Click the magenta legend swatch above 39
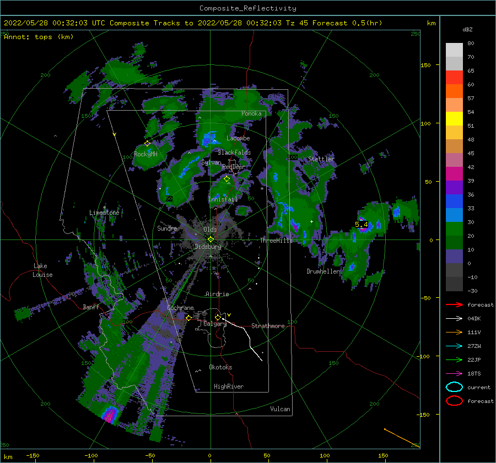Screen dimensions: 496x463 pyautogui.click(x=454, y=174)
